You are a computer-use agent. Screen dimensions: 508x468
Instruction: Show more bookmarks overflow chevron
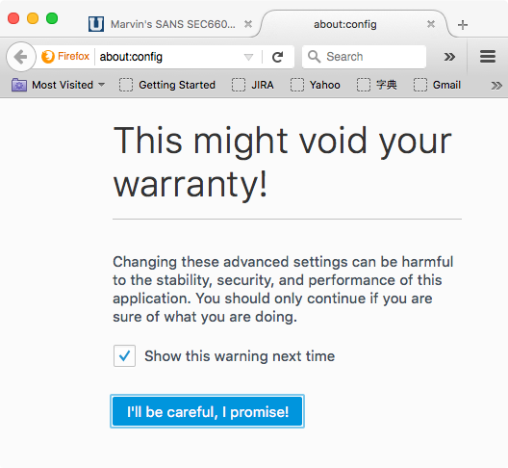tap(496, 86)
